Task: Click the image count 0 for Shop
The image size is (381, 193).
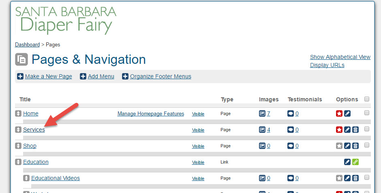Action: point(268,146)
